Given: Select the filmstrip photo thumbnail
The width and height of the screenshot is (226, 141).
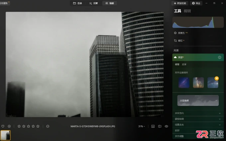Looking at the screenshot, I should pos(5,135).
